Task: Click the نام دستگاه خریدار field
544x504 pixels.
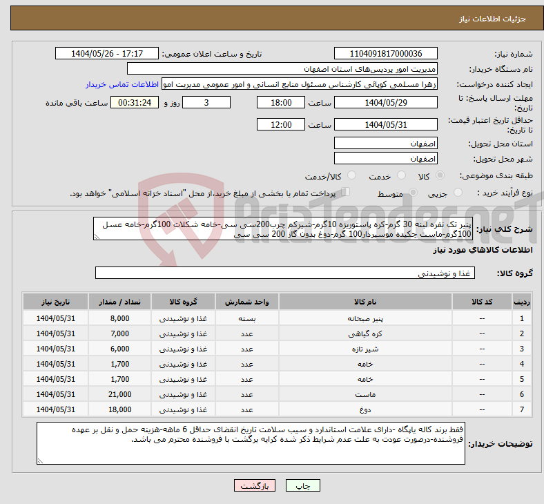Action: pos(282,68)
